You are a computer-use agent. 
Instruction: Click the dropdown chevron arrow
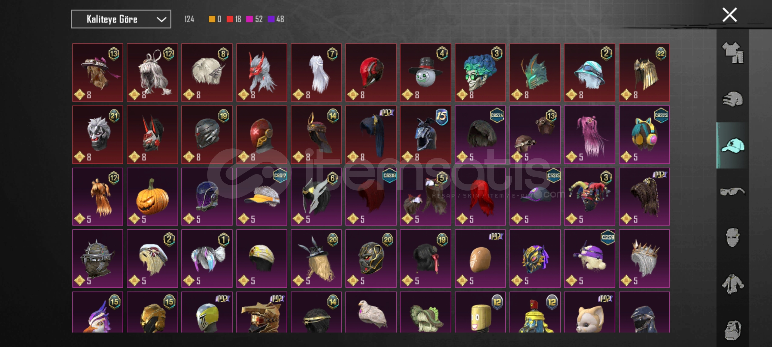click(161, 20)
